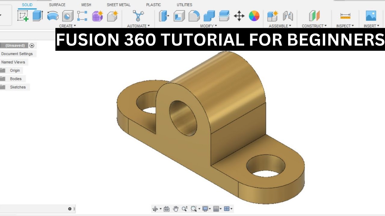The width and height of the screenshot is (385, 216).
Task: Open the CREATE dropdown menu
Action: (67, 26)
